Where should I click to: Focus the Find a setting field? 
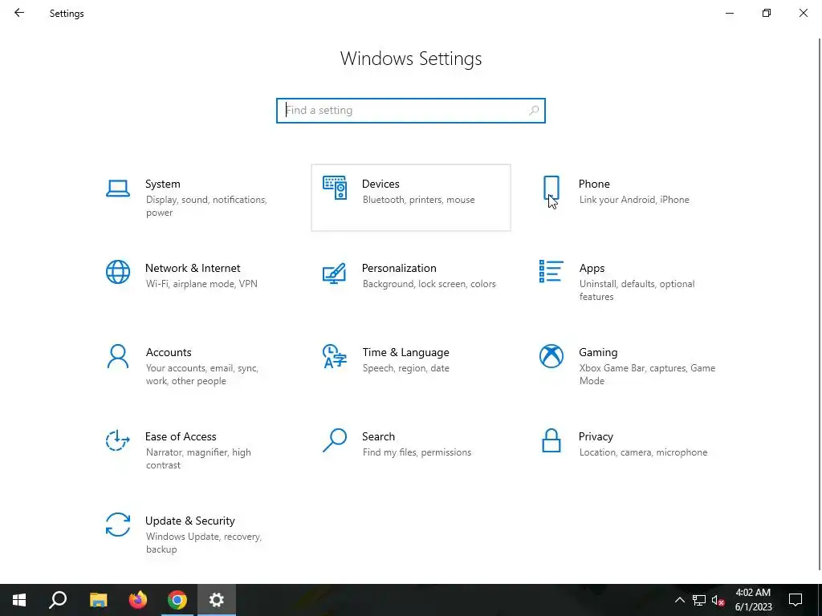point(411,111)
